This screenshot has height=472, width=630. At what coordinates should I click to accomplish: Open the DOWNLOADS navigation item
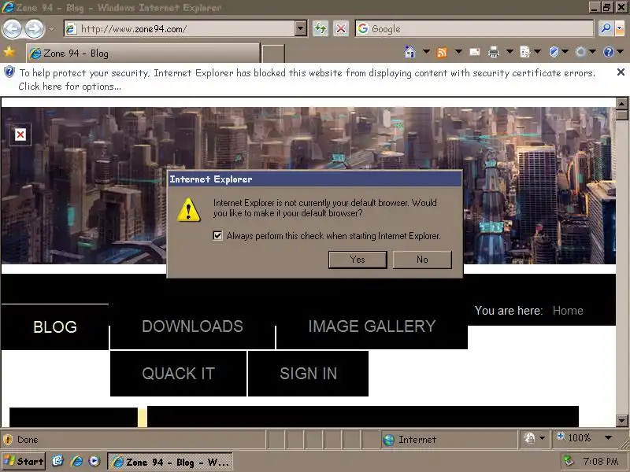[192, 326]
